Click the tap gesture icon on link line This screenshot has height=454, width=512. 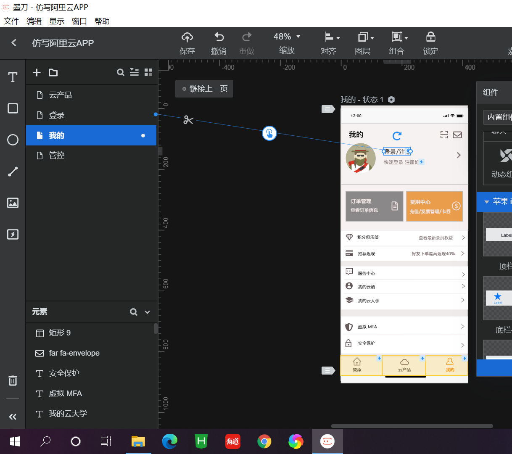point(269,133)
